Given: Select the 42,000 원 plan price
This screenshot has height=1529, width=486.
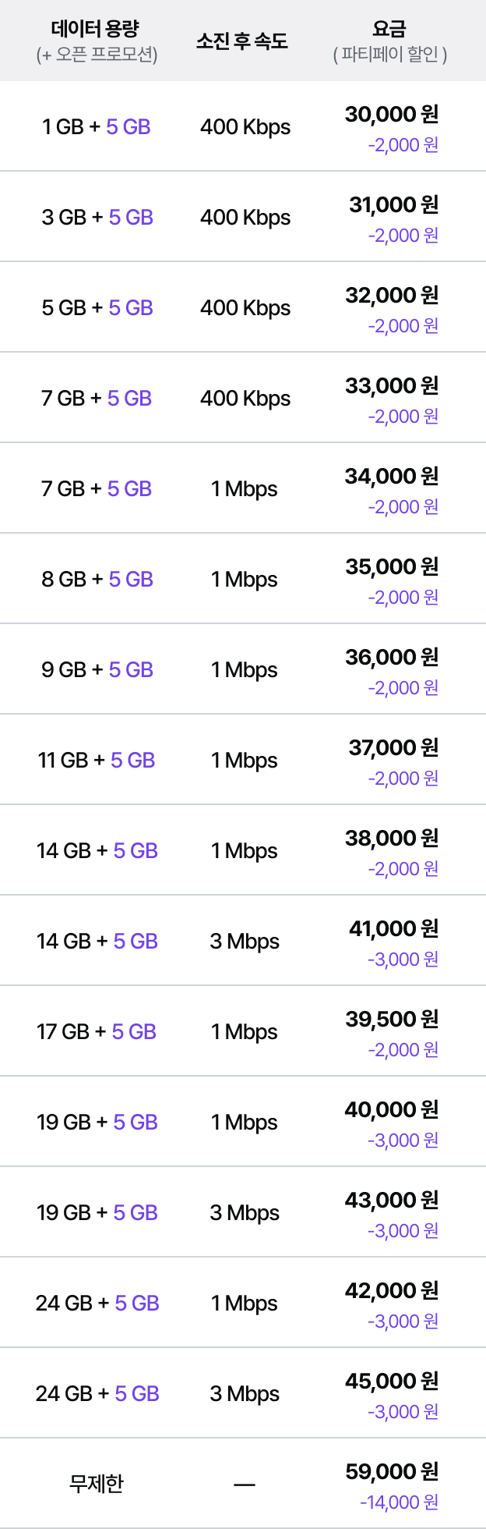Looking at the screenshot, I should [x=392, y=1291].
